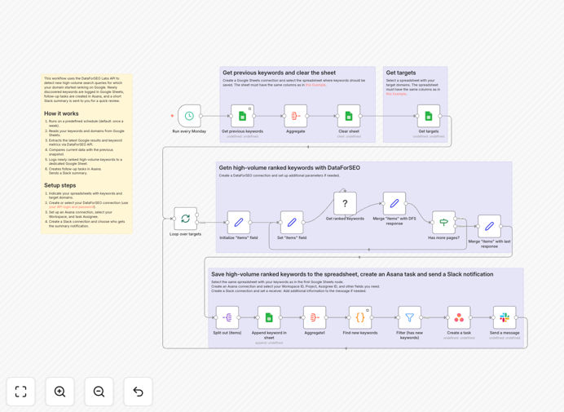The height and width of the screenshot is (412, 564).
Task: Select the Split out (items) node
Action: 227,317
